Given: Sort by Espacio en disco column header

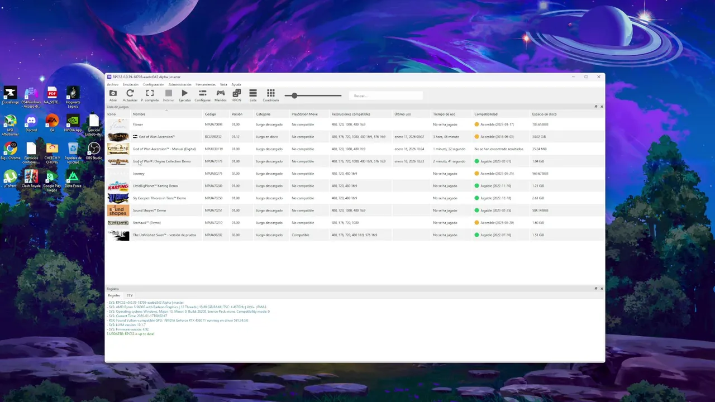Looking at the screenshot, I should click(x=566, y=114).
